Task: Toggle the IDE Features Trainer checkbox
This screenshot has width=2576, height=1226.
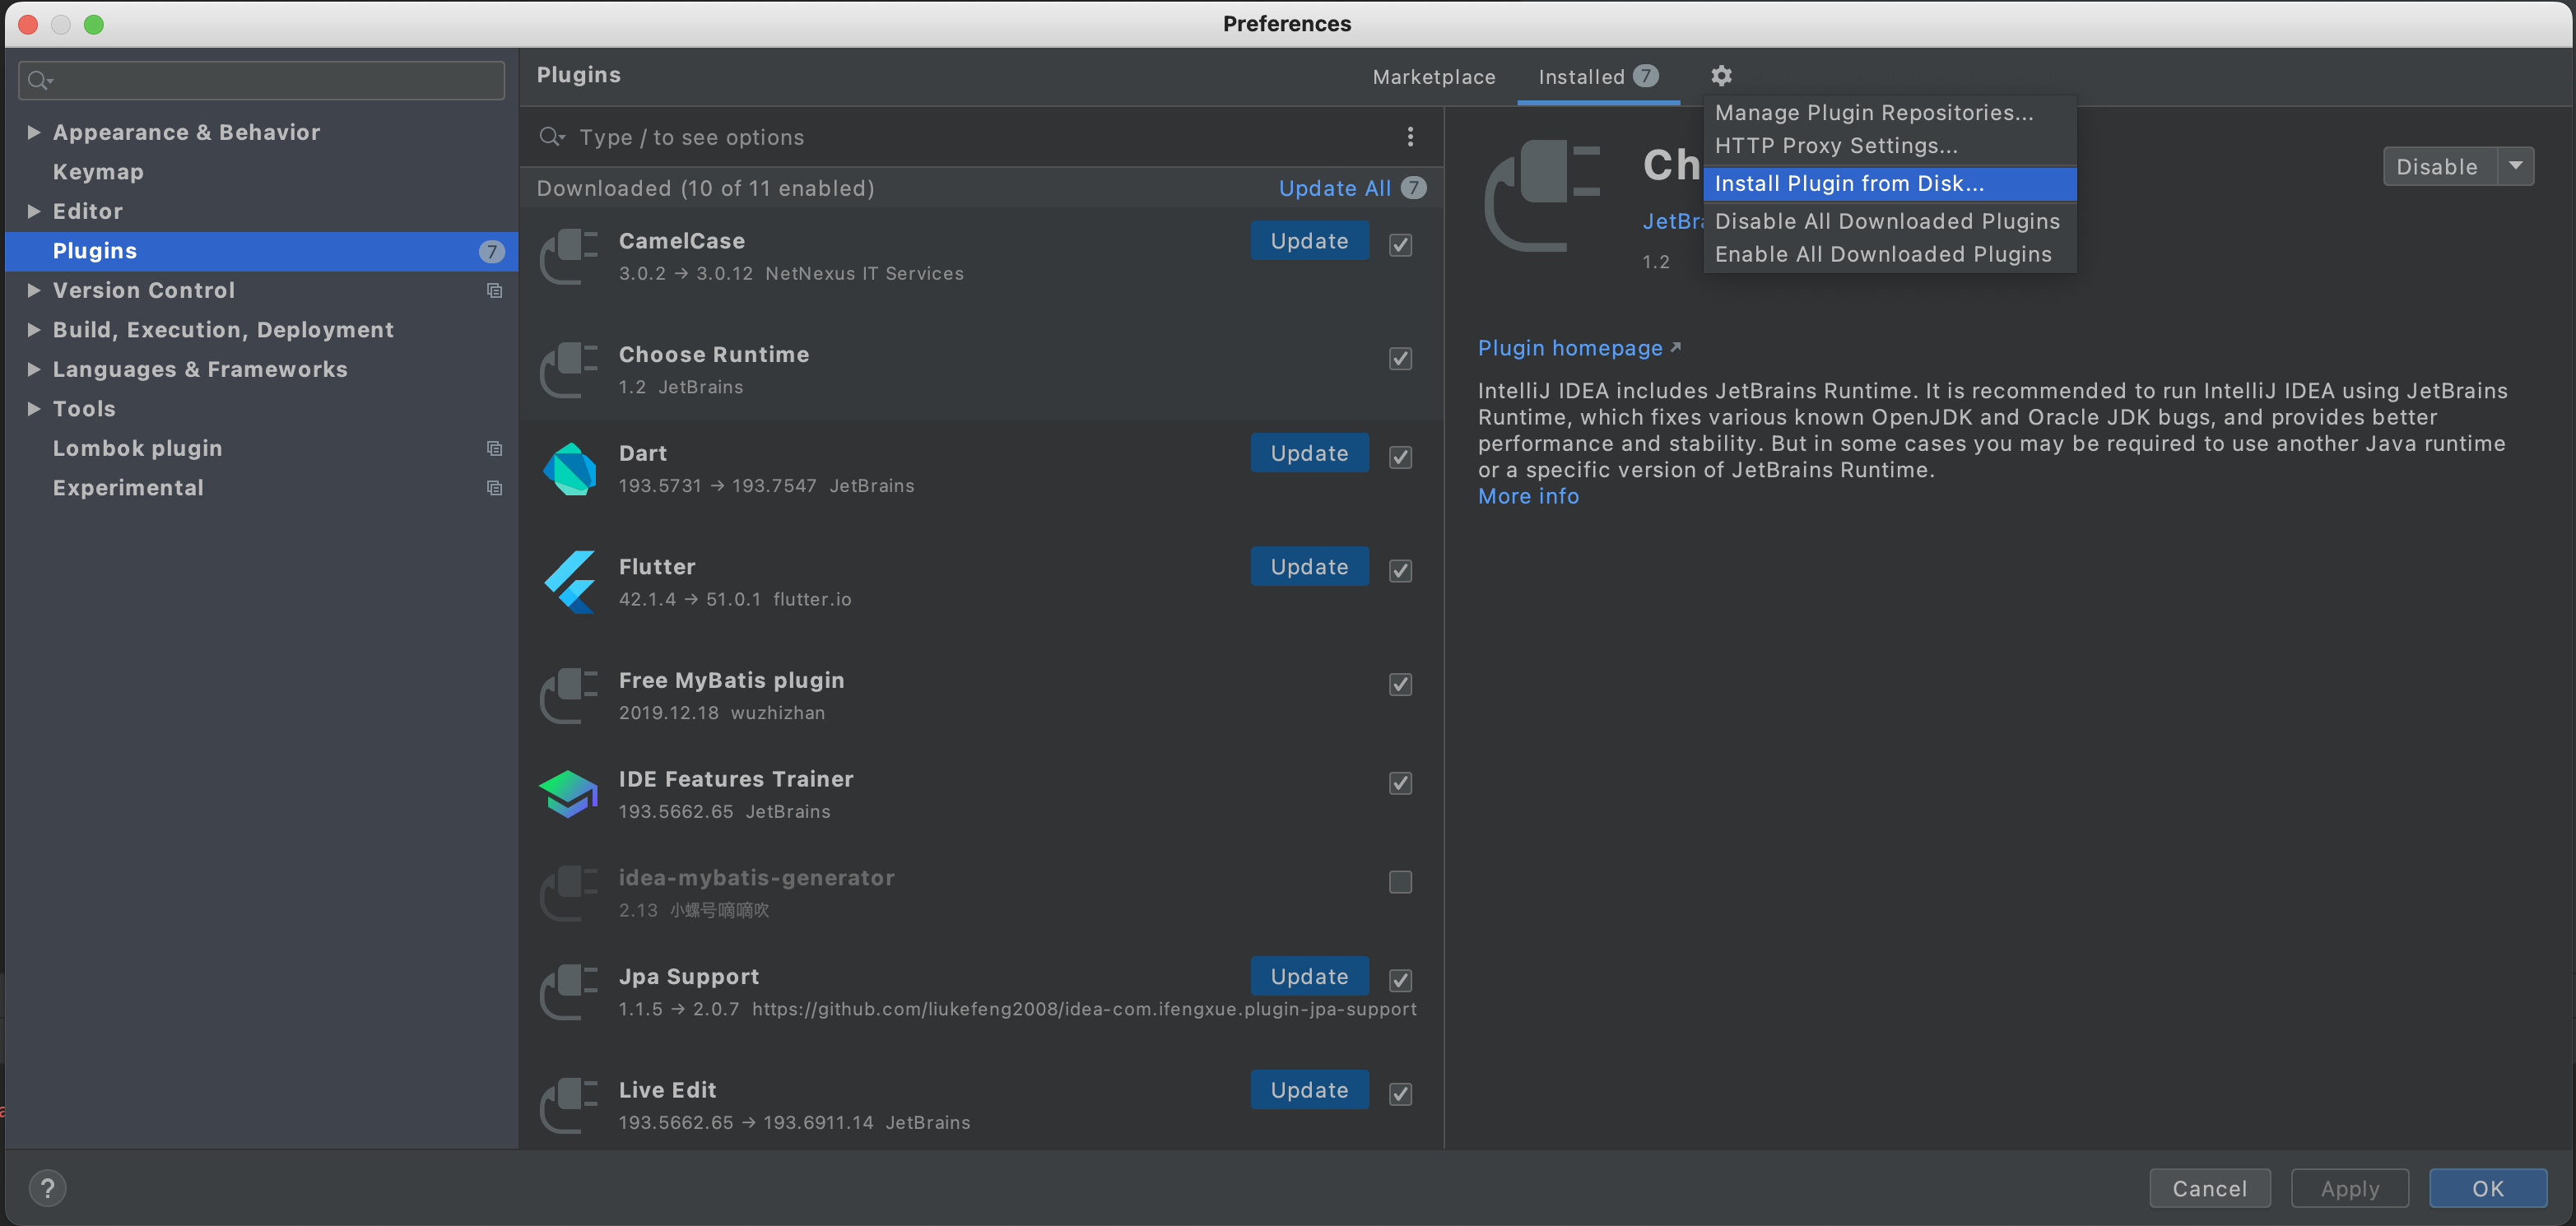Action: [1400, 783]
